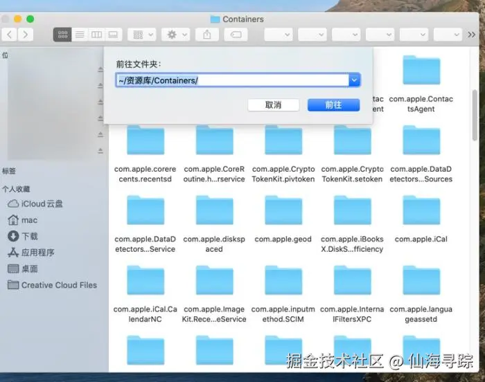Click the vertical scrollbar of the file area

[475, 116]
